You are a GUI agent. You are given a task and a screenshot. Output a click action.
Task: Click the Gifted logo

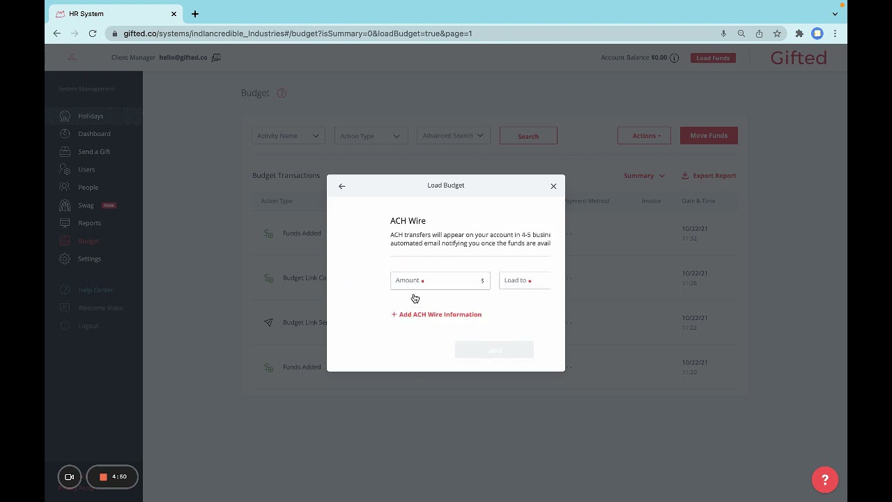799,58
